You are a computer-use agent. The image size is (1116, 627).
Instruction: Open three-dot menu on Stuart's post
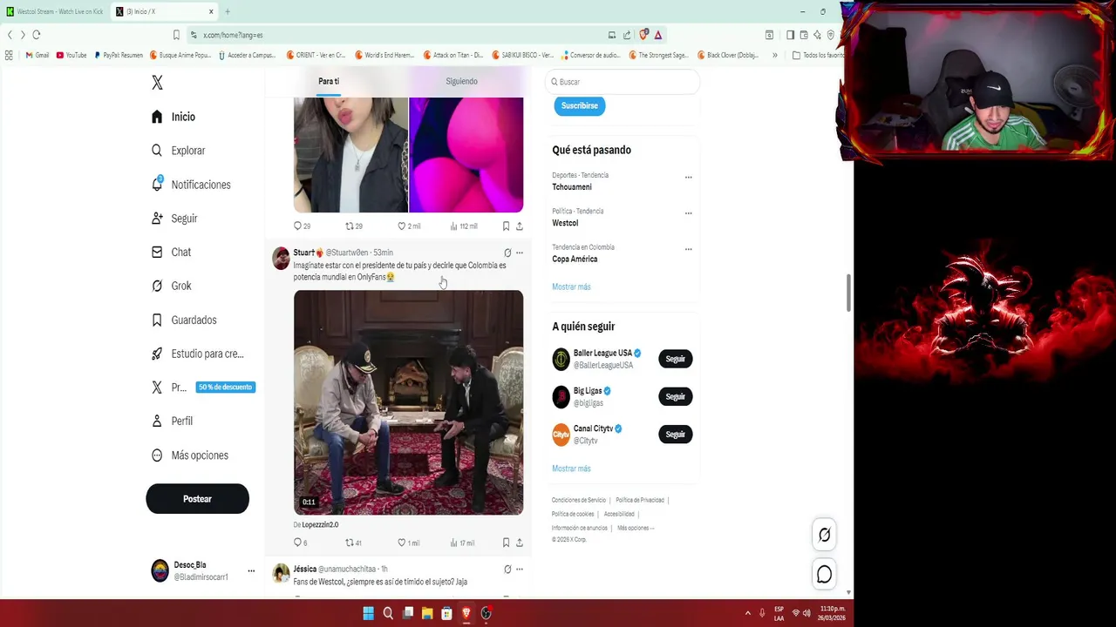[520, 253]
